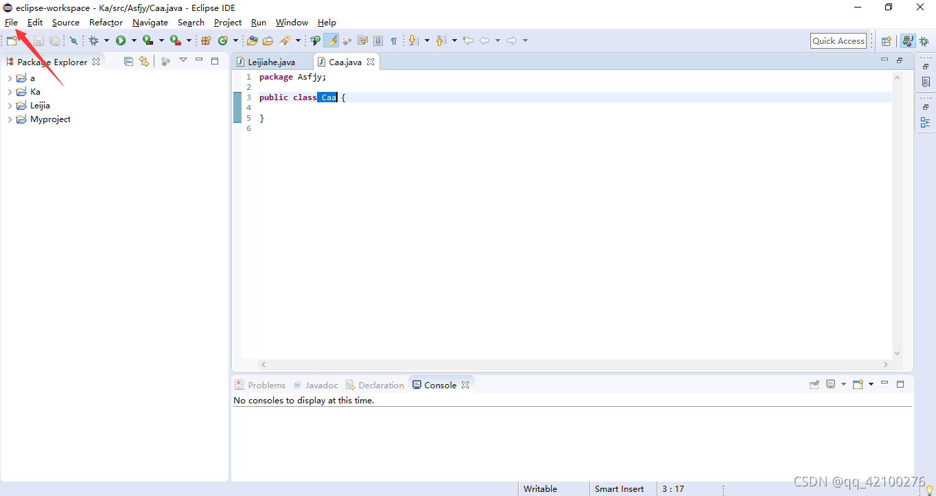Viewport: 936px width, 496px height.
Task: Switch to the Problems tab
Action: point(260,385)
